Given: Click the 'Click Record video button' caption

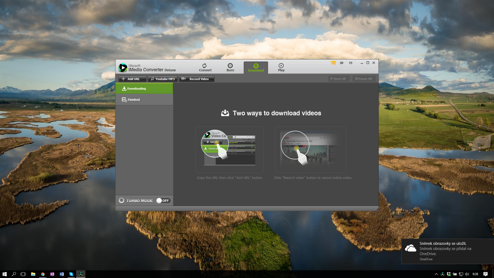Looking at the screenshot, I should point(313,178).
